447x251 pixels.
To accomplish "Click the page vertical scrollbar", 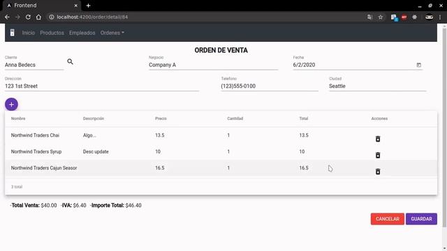I will pos(444,128).
